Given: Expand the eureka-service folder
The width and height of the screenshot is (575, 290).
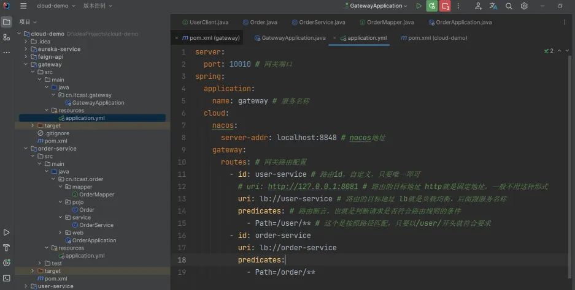Looking at the screenshot, I should point(25,49).
